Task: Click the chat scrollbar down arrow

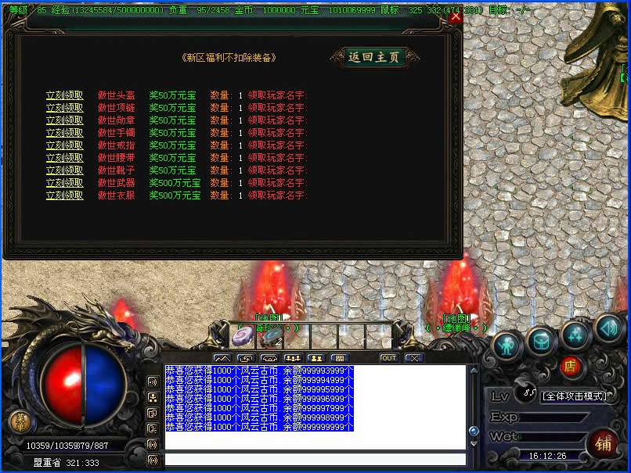Action: pos(474,444)
